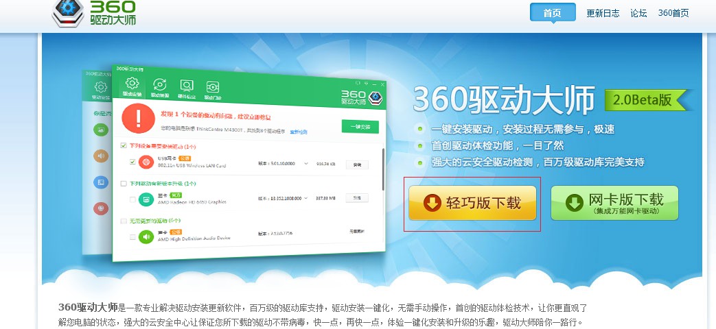This screenshot has height=329, width=716.
Task: Toggle the AMD High Definition Audio row checkbox
Action: click(x=132, y=237)
